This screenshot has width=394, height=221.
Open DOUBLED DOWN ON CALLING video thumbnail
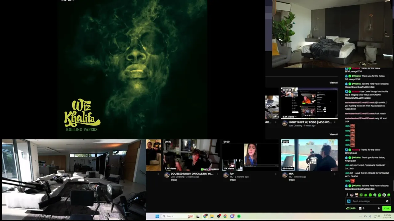coord(191,155)
